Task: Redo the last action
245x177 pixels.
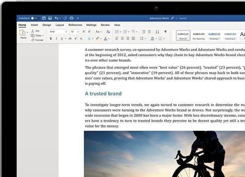Action: pyautogui.click(x=65, y=18)
